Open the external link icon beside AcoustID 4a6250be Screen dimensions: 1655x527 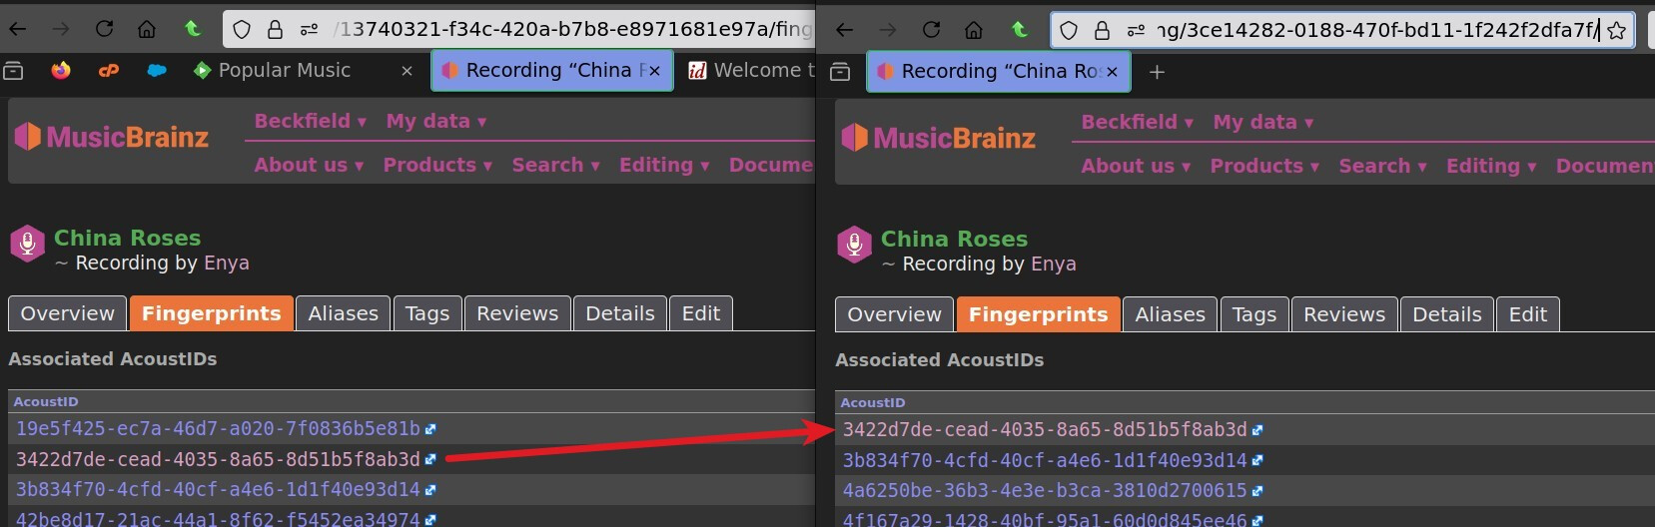pos(1257,491)
